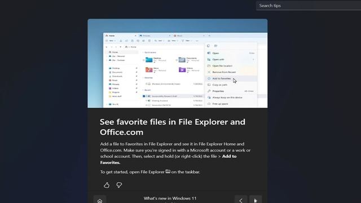Give the tip a thumbs up
Screen dimensions: 361x203
[107, 185]
